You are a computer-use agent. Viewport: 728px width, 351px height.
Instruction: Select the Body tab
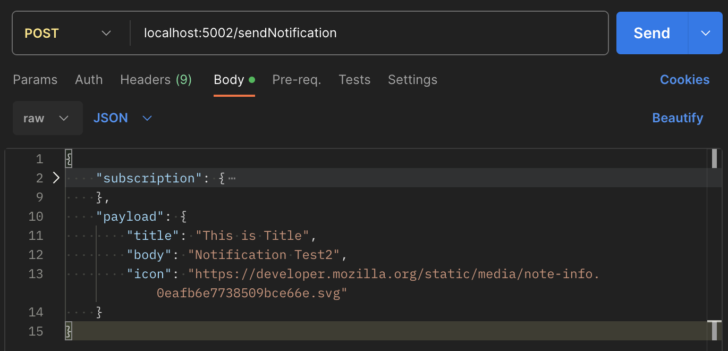tap(234, 80)
